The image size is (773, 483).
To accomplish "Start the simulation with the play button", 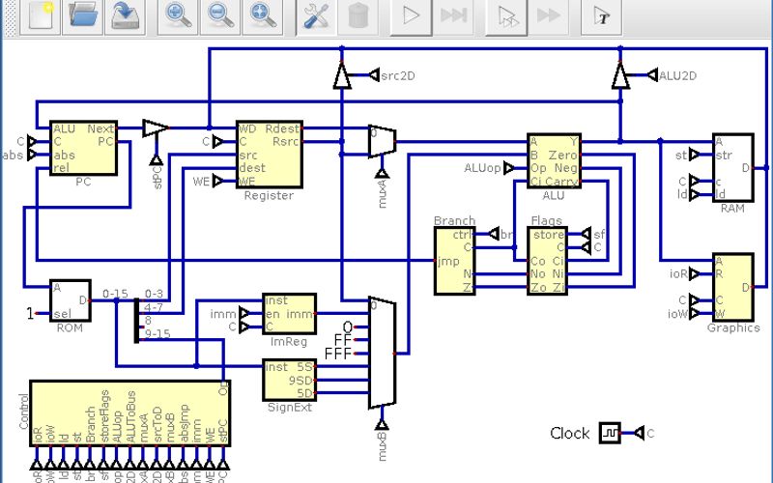I will (411, 15).
